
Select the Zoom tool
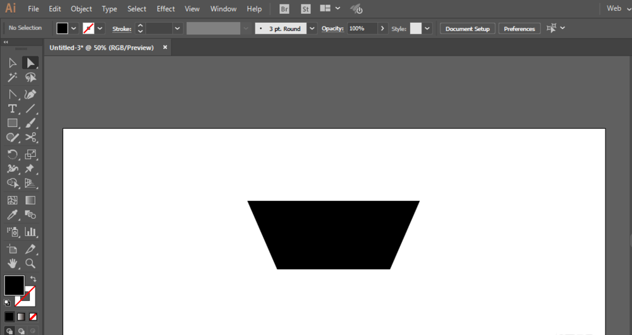click(x=30, y=263)
